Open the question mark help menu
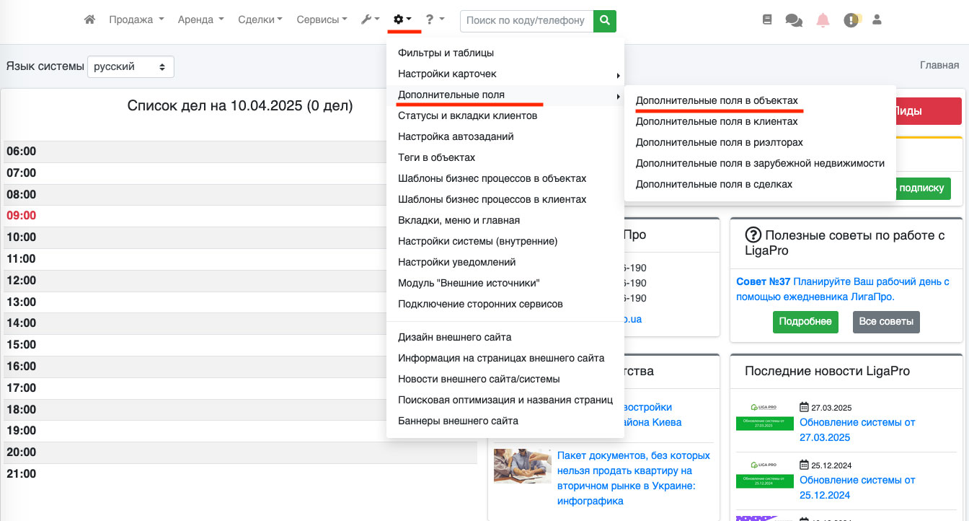 tap(435, 20)
